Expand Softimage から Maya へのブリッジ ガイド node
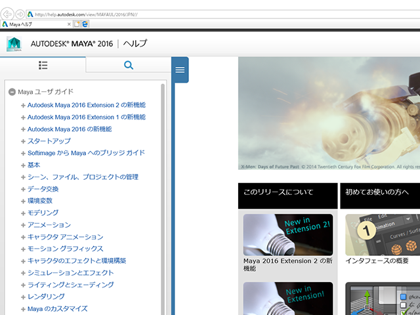The image size is (420, 315). pyautogui.click(x=23, y=154)
